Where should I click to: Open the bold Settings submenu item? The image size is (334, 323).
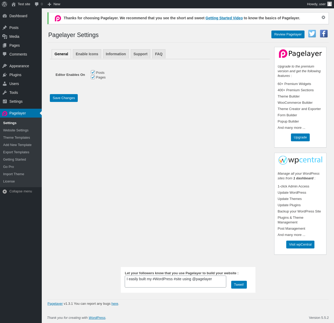tap(10, 123)
